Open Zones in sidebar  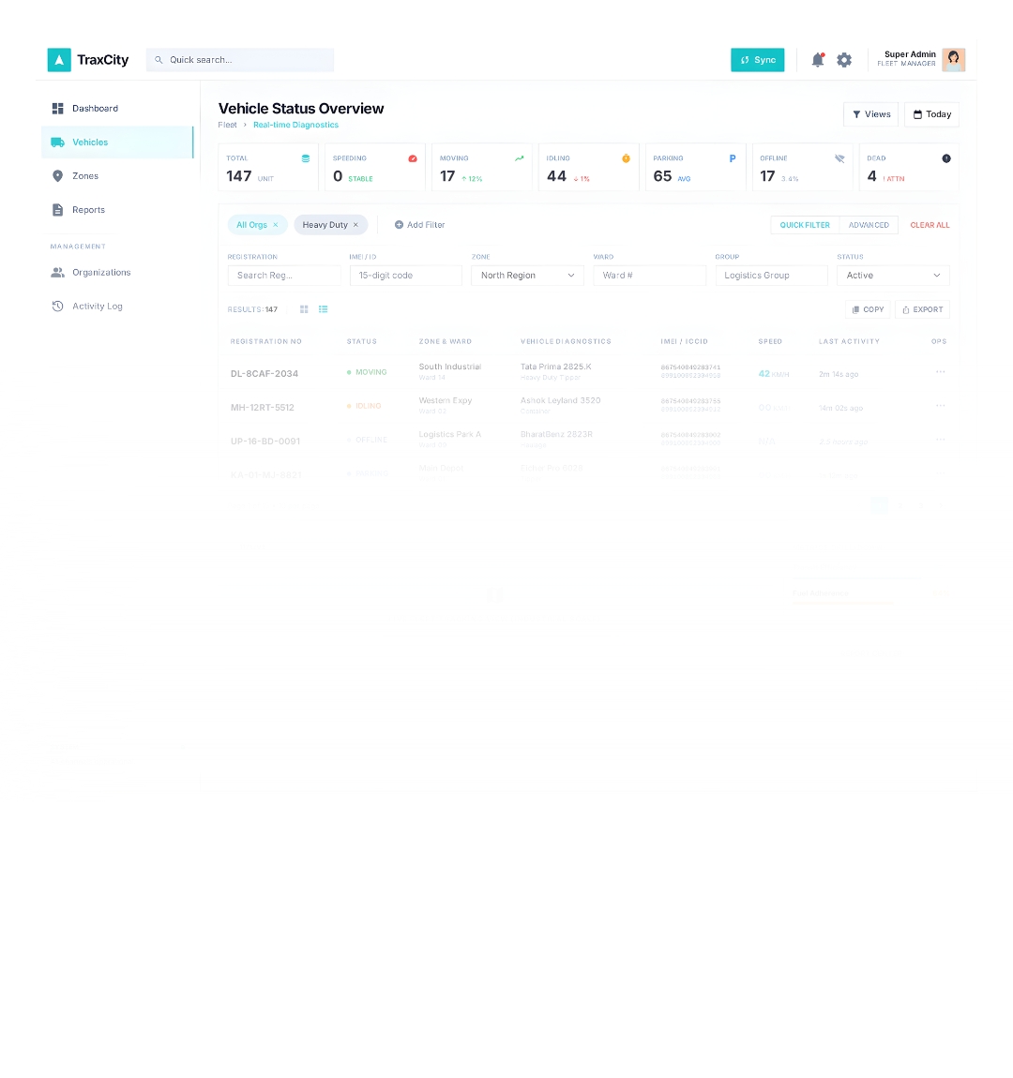[x=117, y=176]
